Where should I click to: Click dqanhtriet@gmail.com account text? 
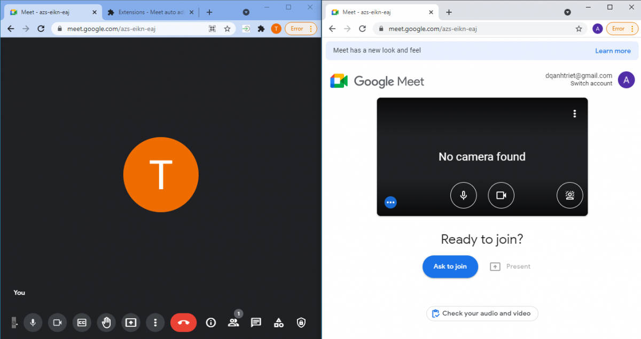579,76
